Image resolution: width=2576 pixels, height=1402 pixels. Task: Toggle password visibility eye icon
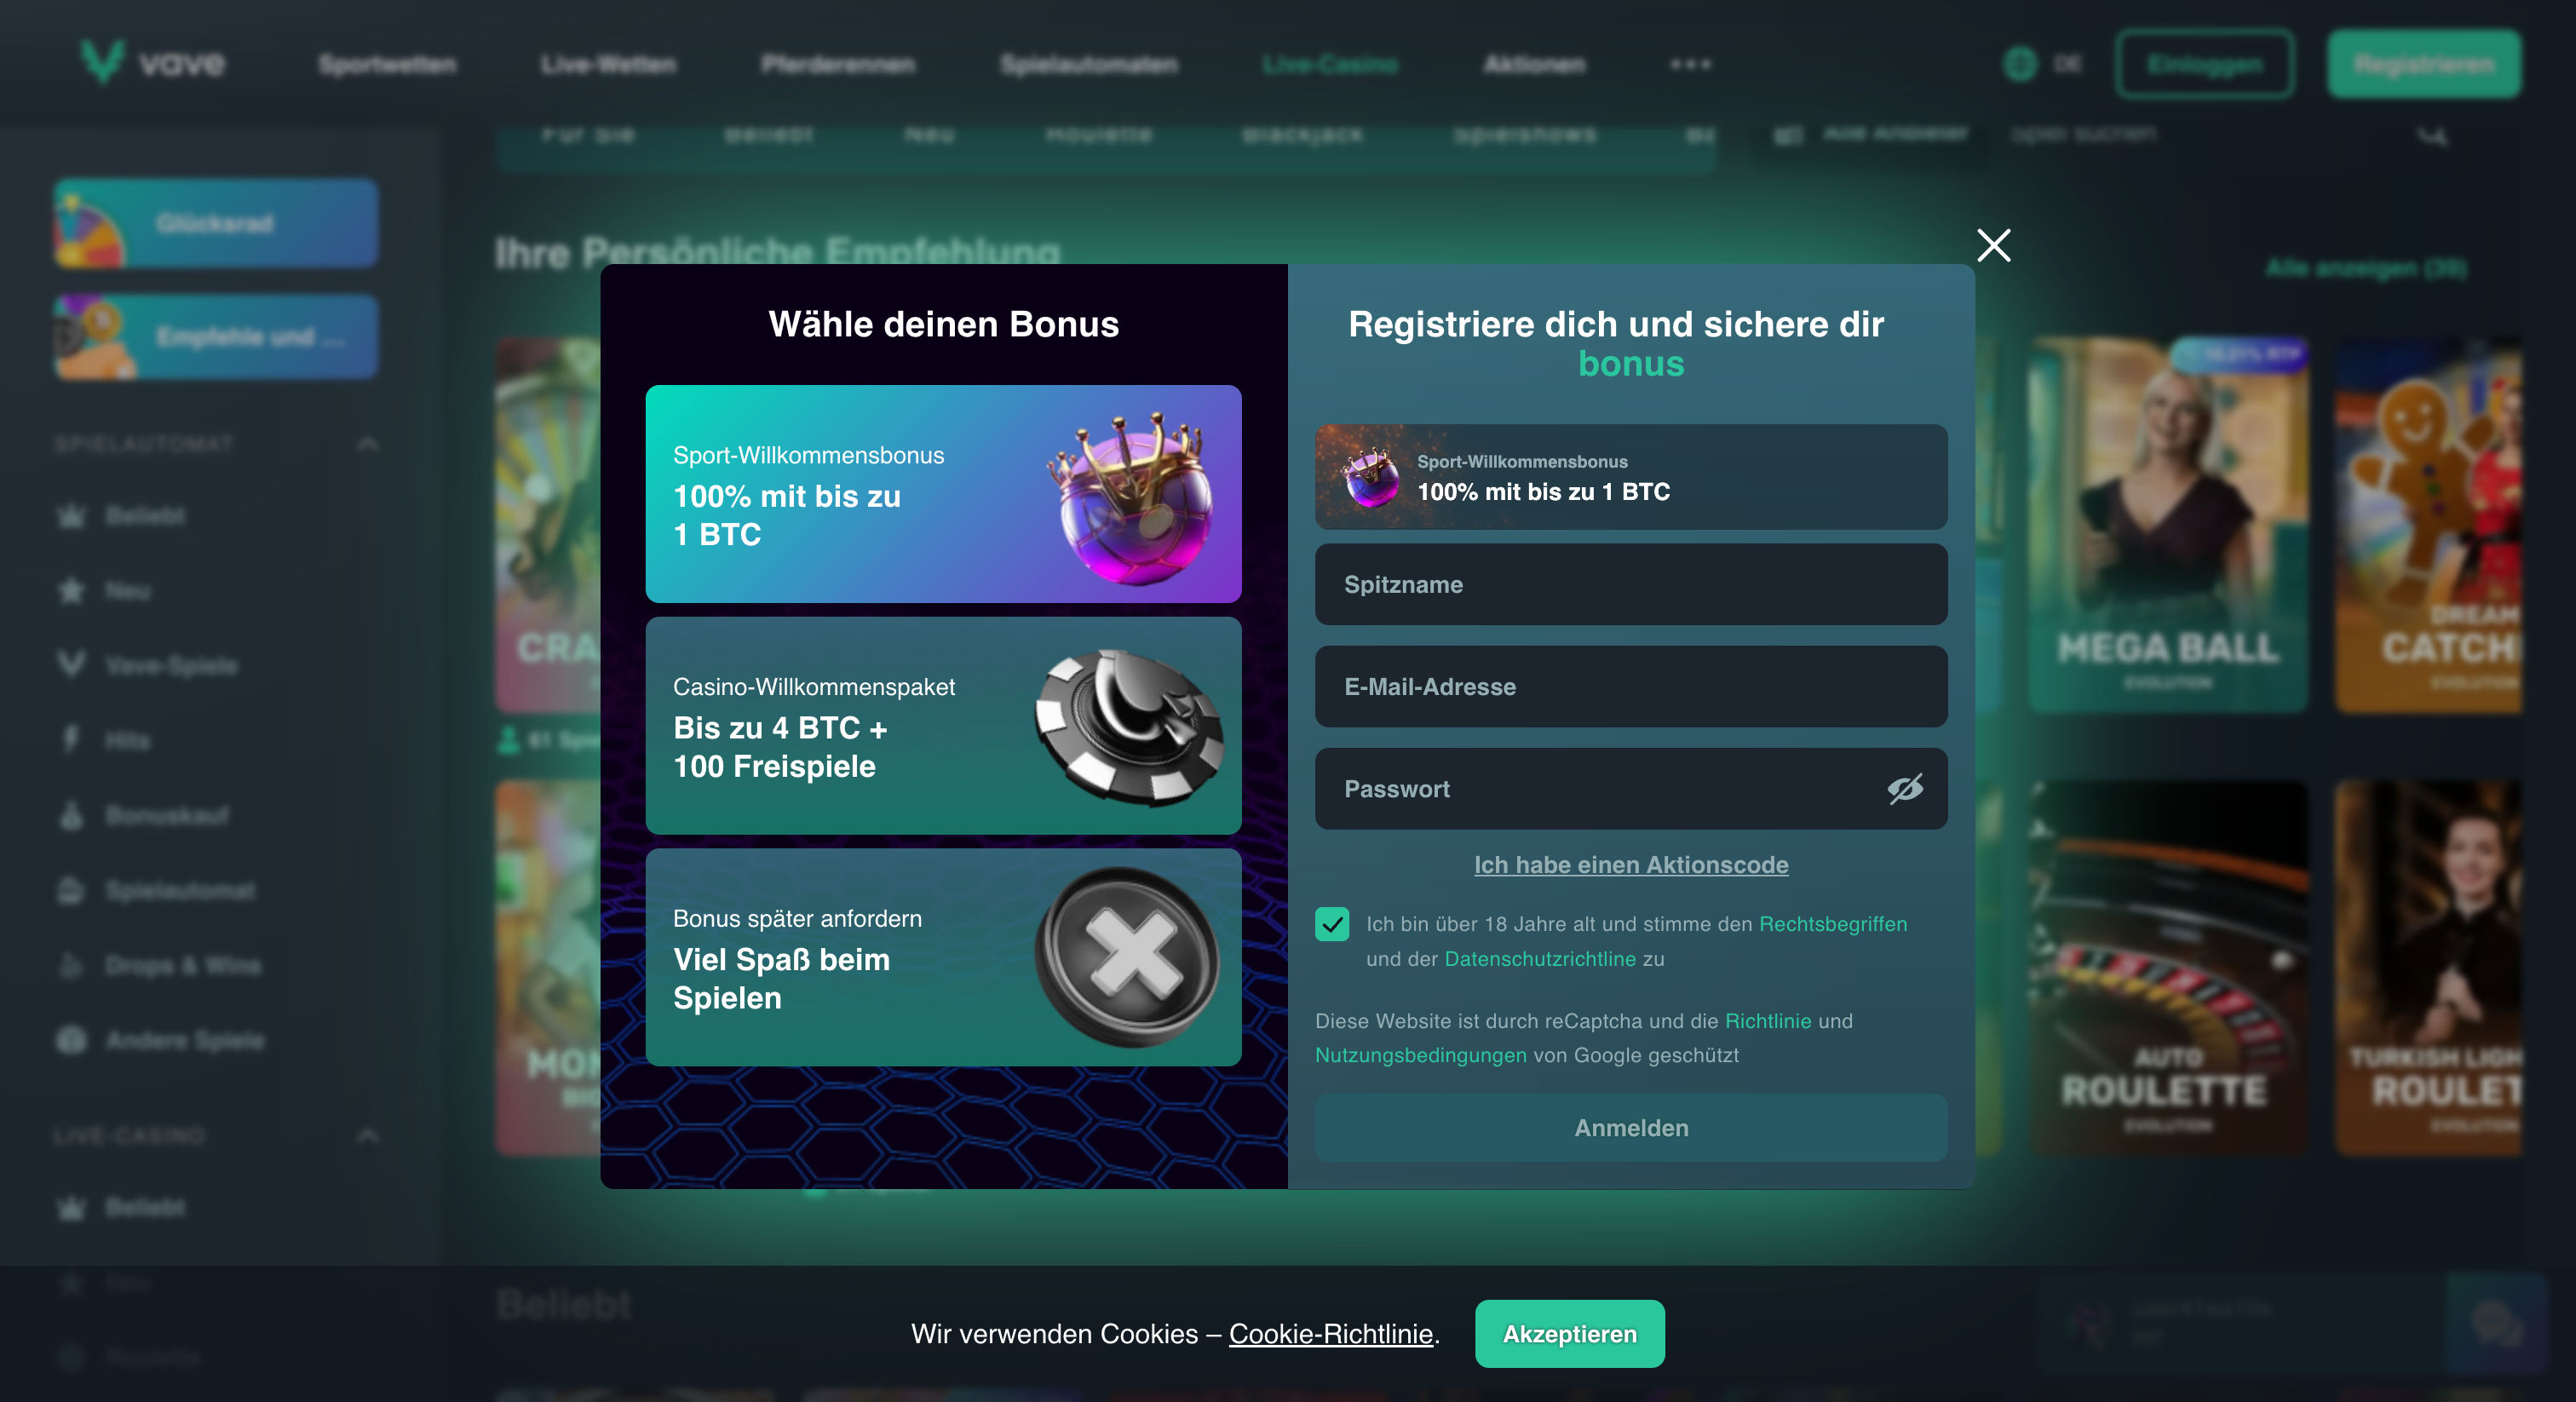pyautogui.click(x=1904, y=789)
